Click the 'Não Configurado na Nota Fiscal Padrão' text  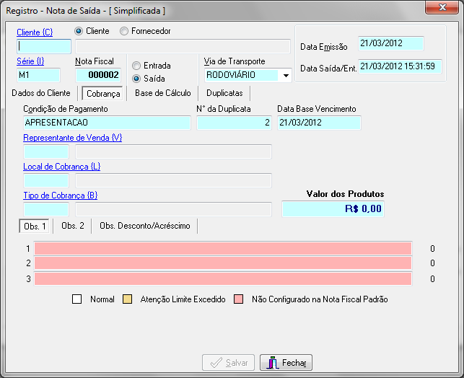pos(320,299)
